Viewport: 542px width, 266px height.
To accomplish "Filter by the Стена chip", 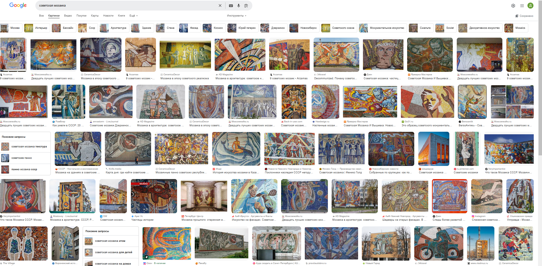I will click(166, 28).
